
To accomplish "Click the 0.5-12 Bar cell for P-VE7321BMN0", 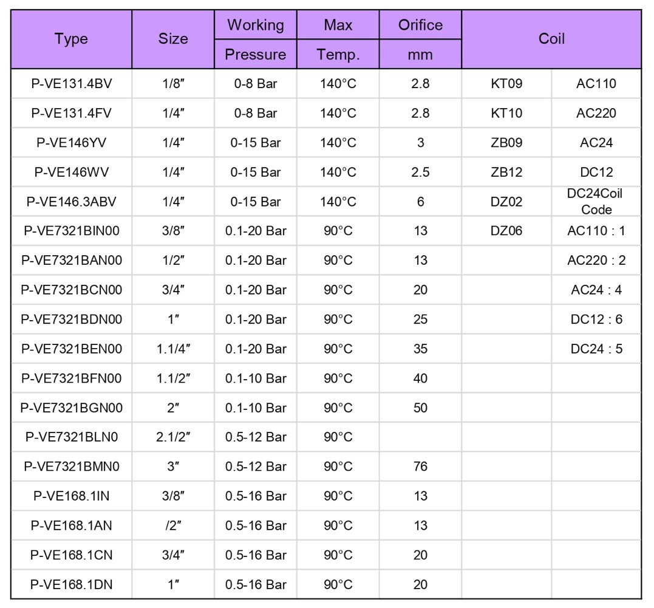I will [x=255, y=466].
